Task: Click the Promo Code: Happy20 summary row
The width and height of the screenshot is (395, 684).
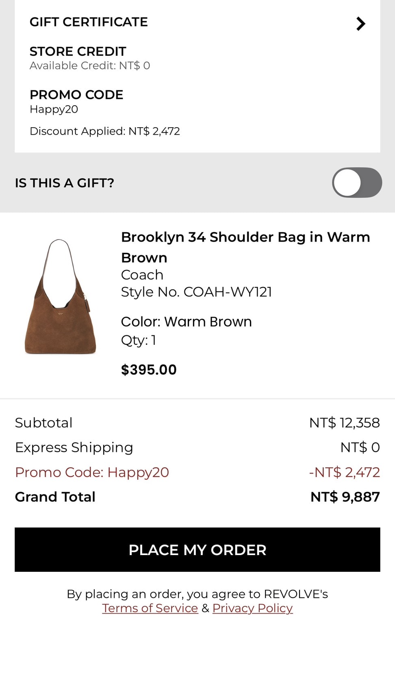Action: (x=197, y=472)
